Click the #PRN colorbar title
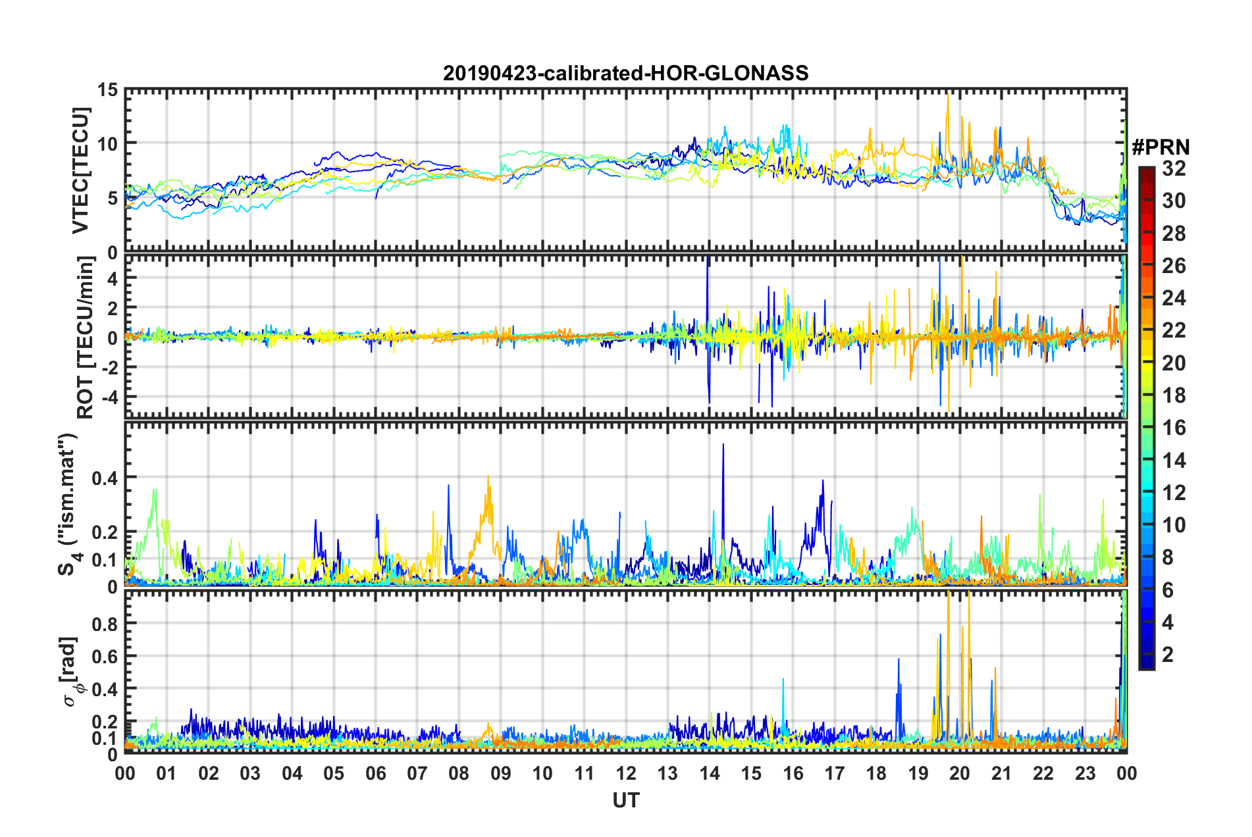 click(x=1160, y=147)
